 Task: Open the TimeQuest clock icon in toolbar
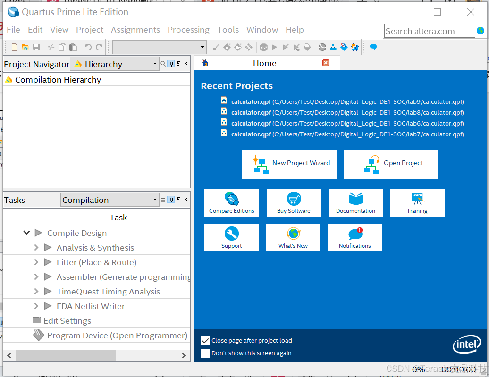click(322, 47)
